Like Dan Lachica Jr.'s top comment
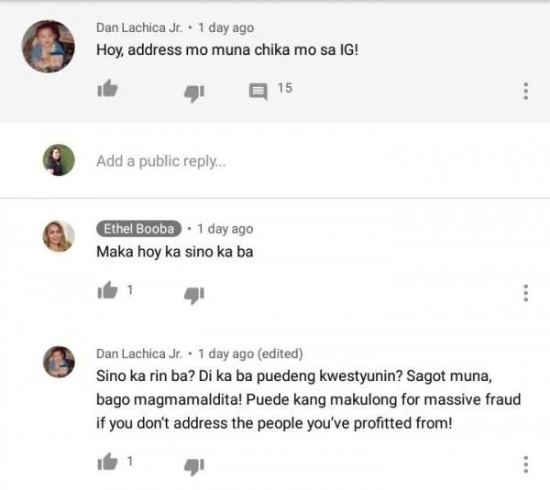This screenshot has height=490, width=550. (x=107, y=89)
